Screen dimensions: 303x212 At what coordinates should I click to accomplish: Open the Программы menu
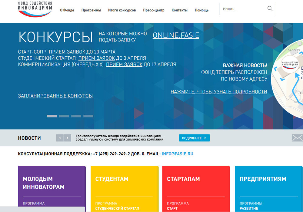[91, 10]
